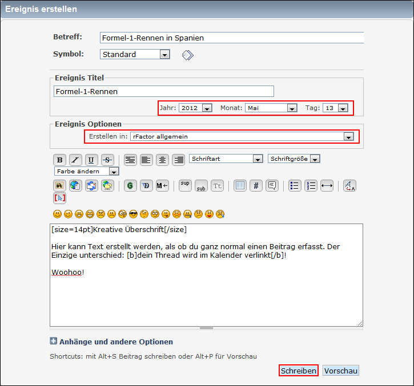Viewport: 414px width, 386px height.
Task: Open the Symbol dropdown showing Standard
Action: (x=135, y=54)
